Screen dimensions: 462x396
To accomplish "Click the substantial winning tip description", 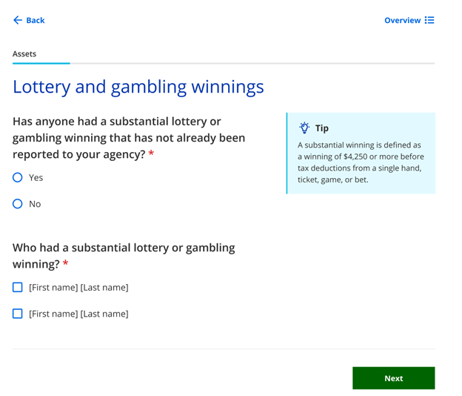I will click(360, 162).
